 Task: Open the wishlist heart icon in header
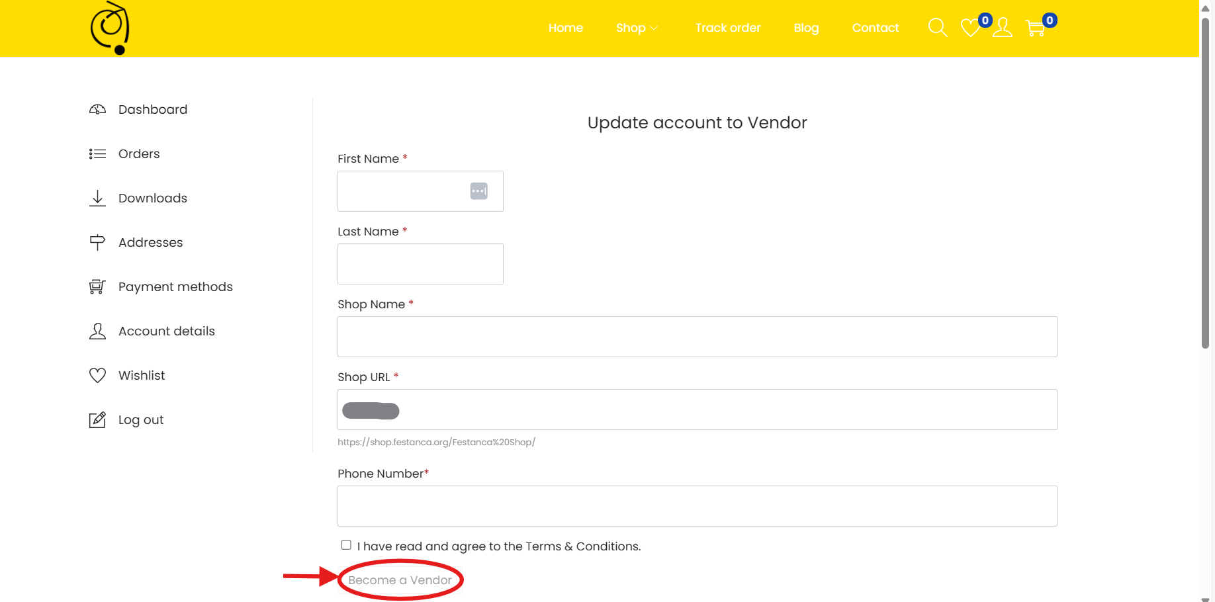[970, 28]
